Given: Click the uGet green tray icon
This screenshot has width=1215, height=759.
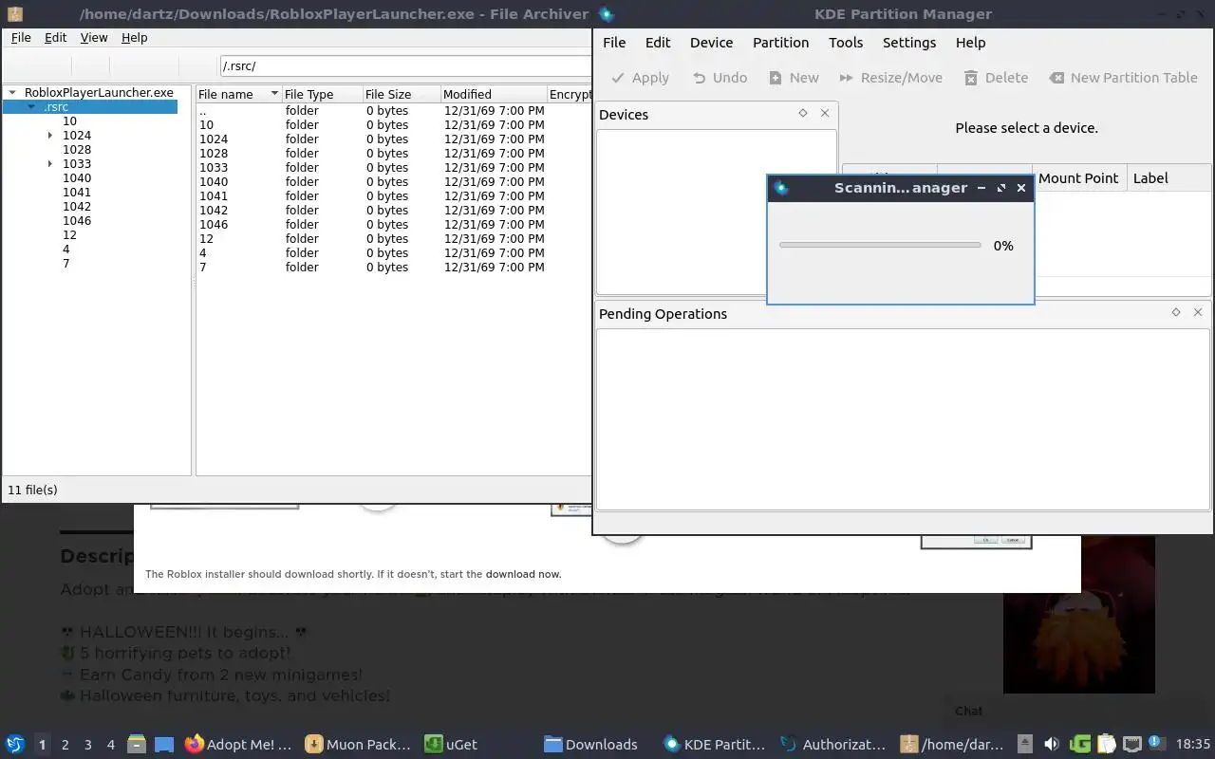Looking at the screenshot, I should click(1079, 744).
